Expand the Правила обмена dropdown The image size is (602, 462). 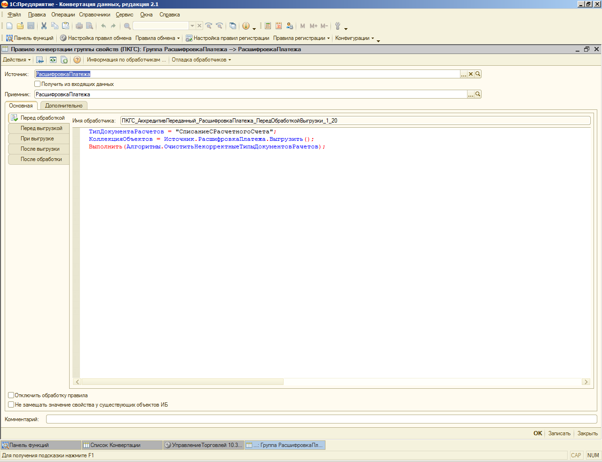[x=158, y=38]
